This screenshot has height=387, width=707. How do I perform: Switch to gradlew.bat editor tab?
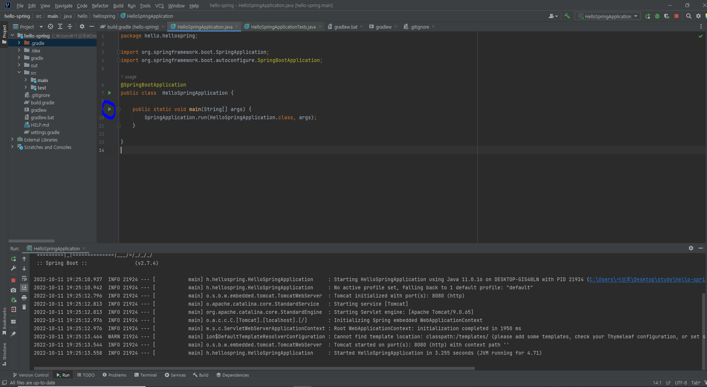[346, 27]
